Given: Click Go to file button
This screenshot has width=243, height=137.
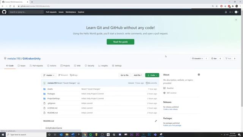Looking at the screenshot, I should pos(125,75).
